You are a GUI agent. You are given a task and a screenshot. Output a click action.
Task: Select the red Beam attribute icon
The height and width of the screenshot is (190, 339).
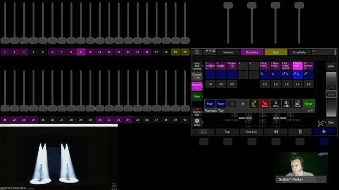point(265,103)
